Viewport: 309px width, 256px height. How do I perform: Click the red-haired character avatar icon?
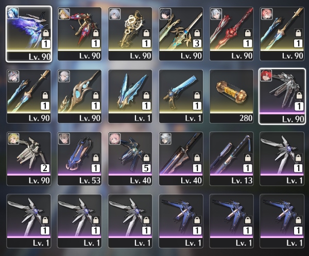(x=266, y=75)
